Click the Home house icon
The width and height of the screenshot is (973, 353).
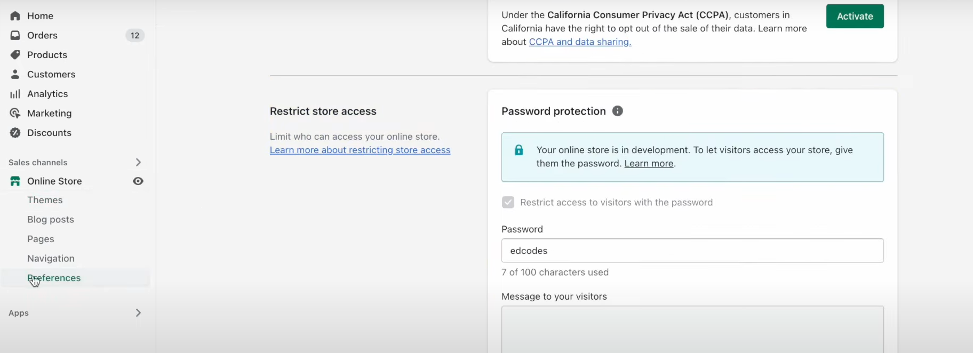[x=15, y=16]
